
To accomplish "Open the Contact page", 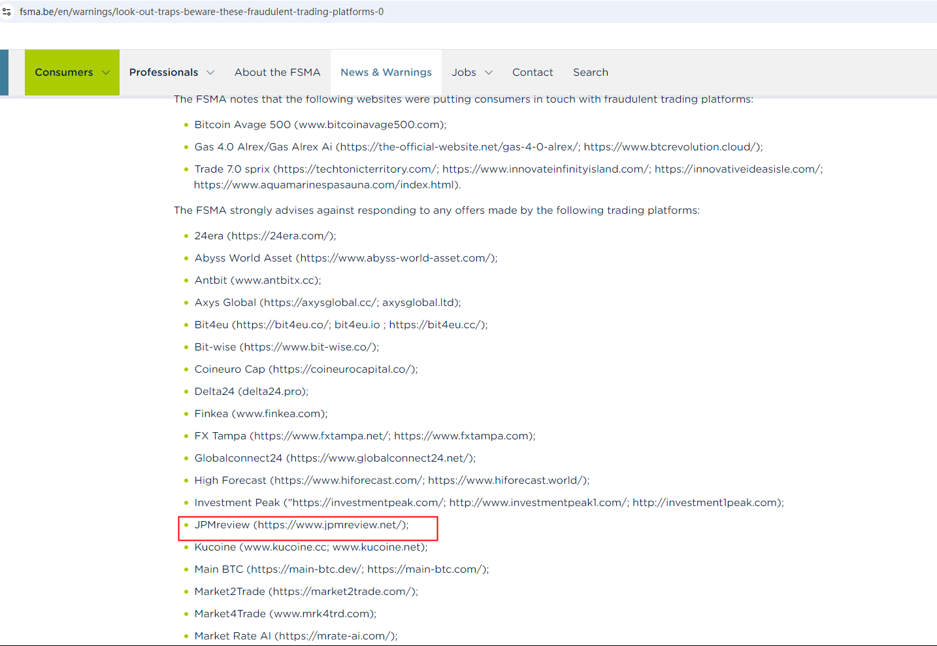I will tap(532, 73).
